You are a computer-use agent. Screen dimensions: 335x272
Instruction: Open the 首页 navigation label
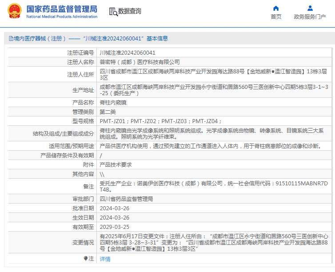pos(276,17)
